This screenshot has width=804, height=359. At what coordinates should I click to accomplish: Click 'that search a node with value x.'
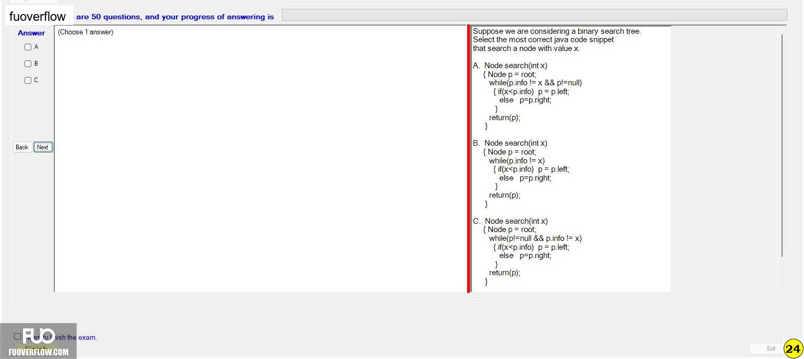(x=526, y=48)
